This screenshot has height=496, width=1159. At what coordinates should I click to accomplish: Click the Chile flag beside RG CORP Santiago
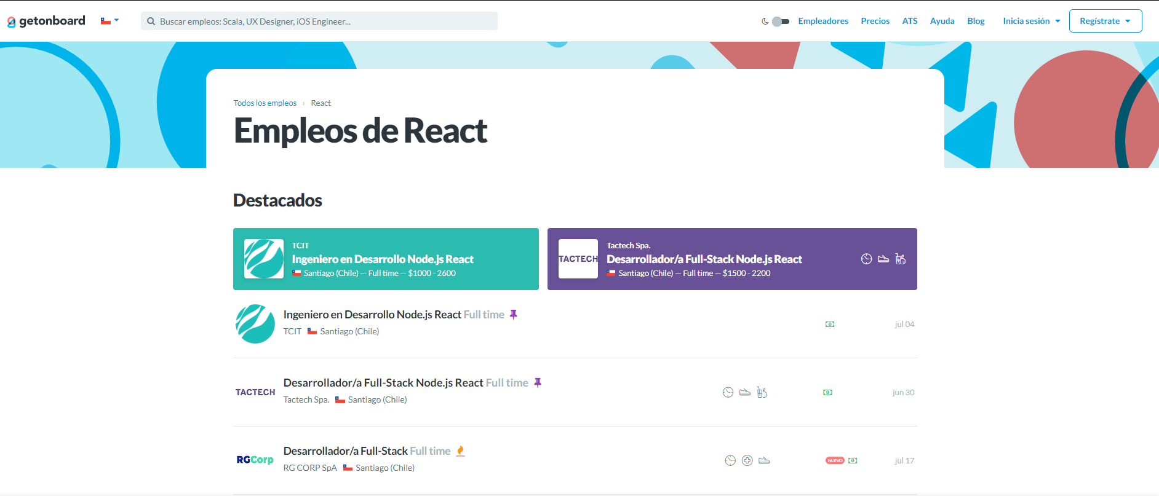tap(348, 468)
